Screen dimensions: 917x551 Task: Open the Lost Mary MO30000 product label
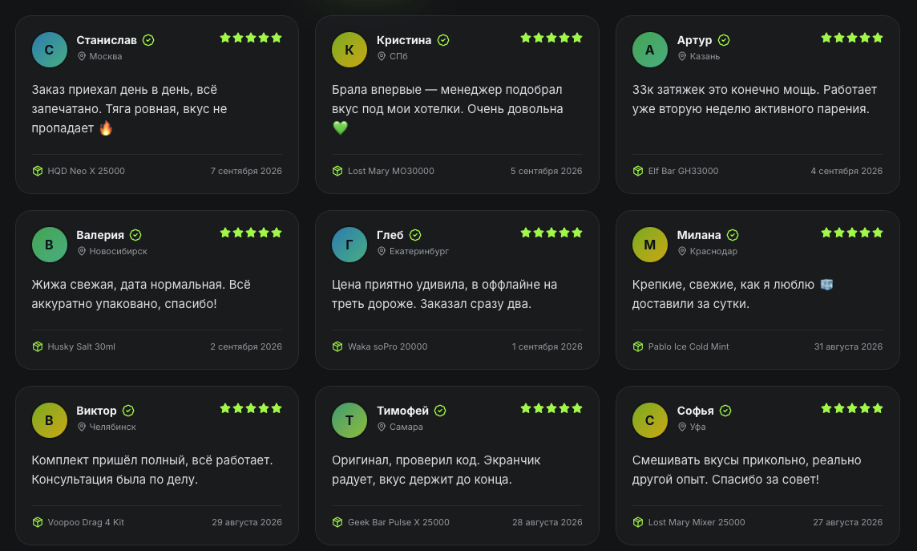[390, 171]
